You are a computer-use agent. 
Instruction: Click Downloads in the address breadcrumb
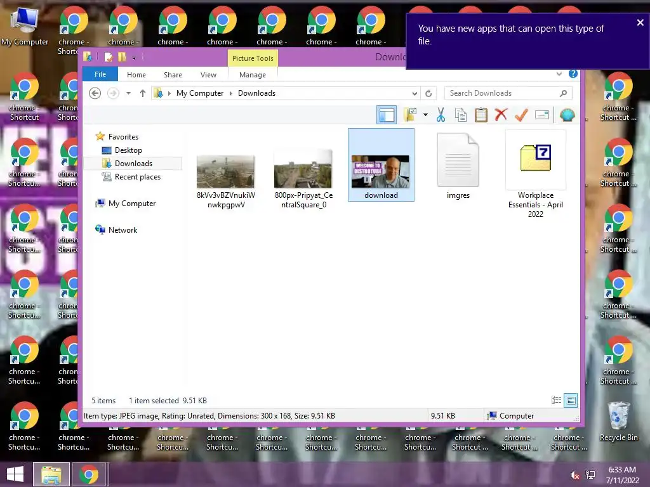[x=256, y=93]
